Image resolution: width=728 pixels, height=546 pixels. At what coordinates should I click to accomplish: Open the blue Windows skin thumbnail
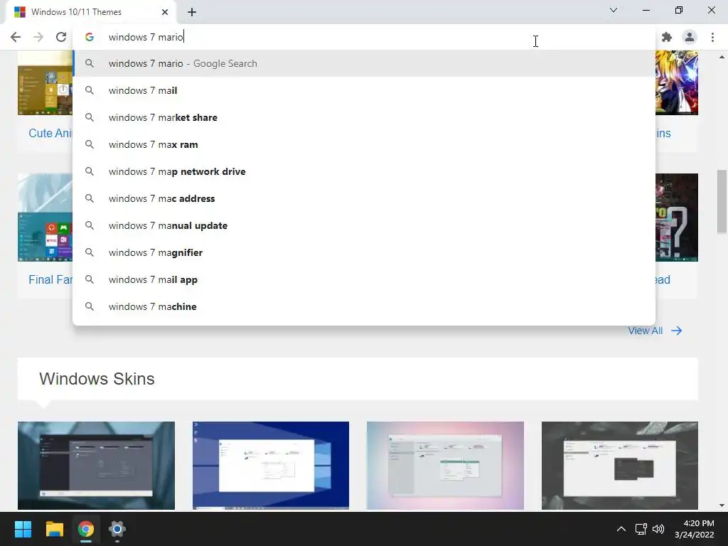click(x=271, y=465)
